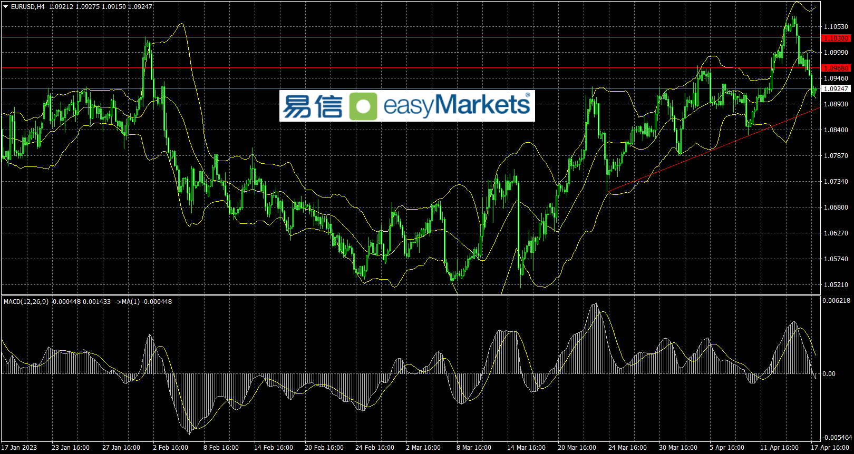Screen dimensions: 854x454
Task: Click the 8 Mar 16:00 time label
Action: 474,448
